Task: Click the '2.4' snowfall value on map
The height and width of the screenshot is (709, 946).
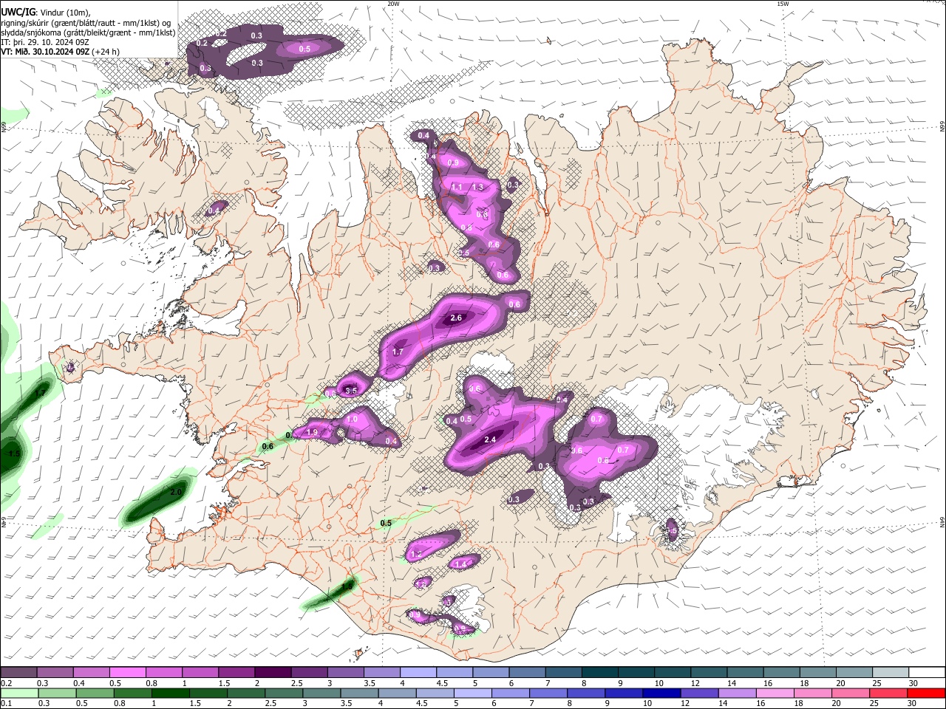Action: pyautogui.click(x=489, y=439)
